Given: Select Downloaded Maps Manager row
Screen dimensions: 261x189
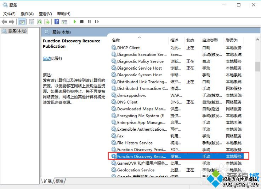Looking at the screenshot, I should pos(177,109).
